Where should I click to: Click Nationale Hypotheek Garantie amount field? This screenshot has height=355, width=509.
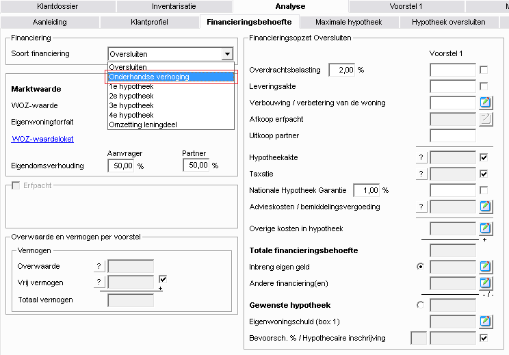[453, 190]
